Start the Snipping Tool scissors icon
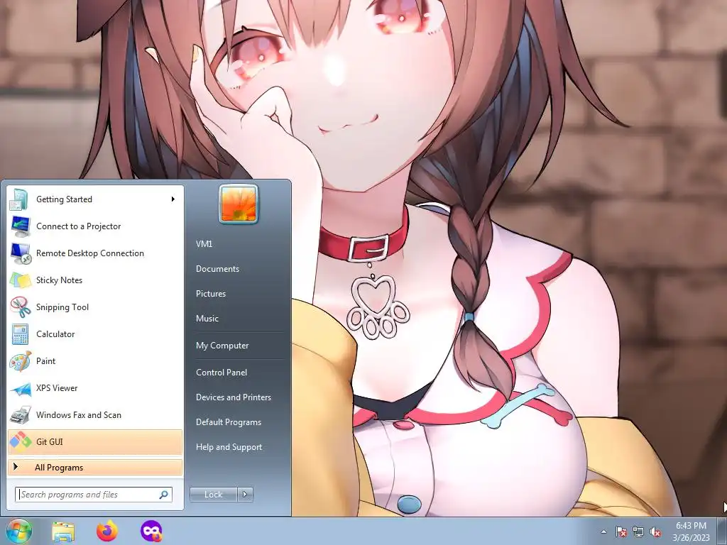This screenshot has width=727, height=545. pyautogui.click(x=20, y=307)
